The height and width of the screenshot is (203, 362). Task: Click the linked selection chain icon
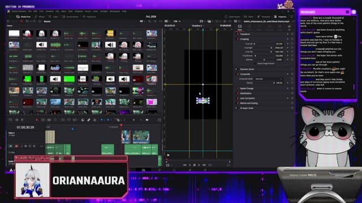tap(89, 120)
